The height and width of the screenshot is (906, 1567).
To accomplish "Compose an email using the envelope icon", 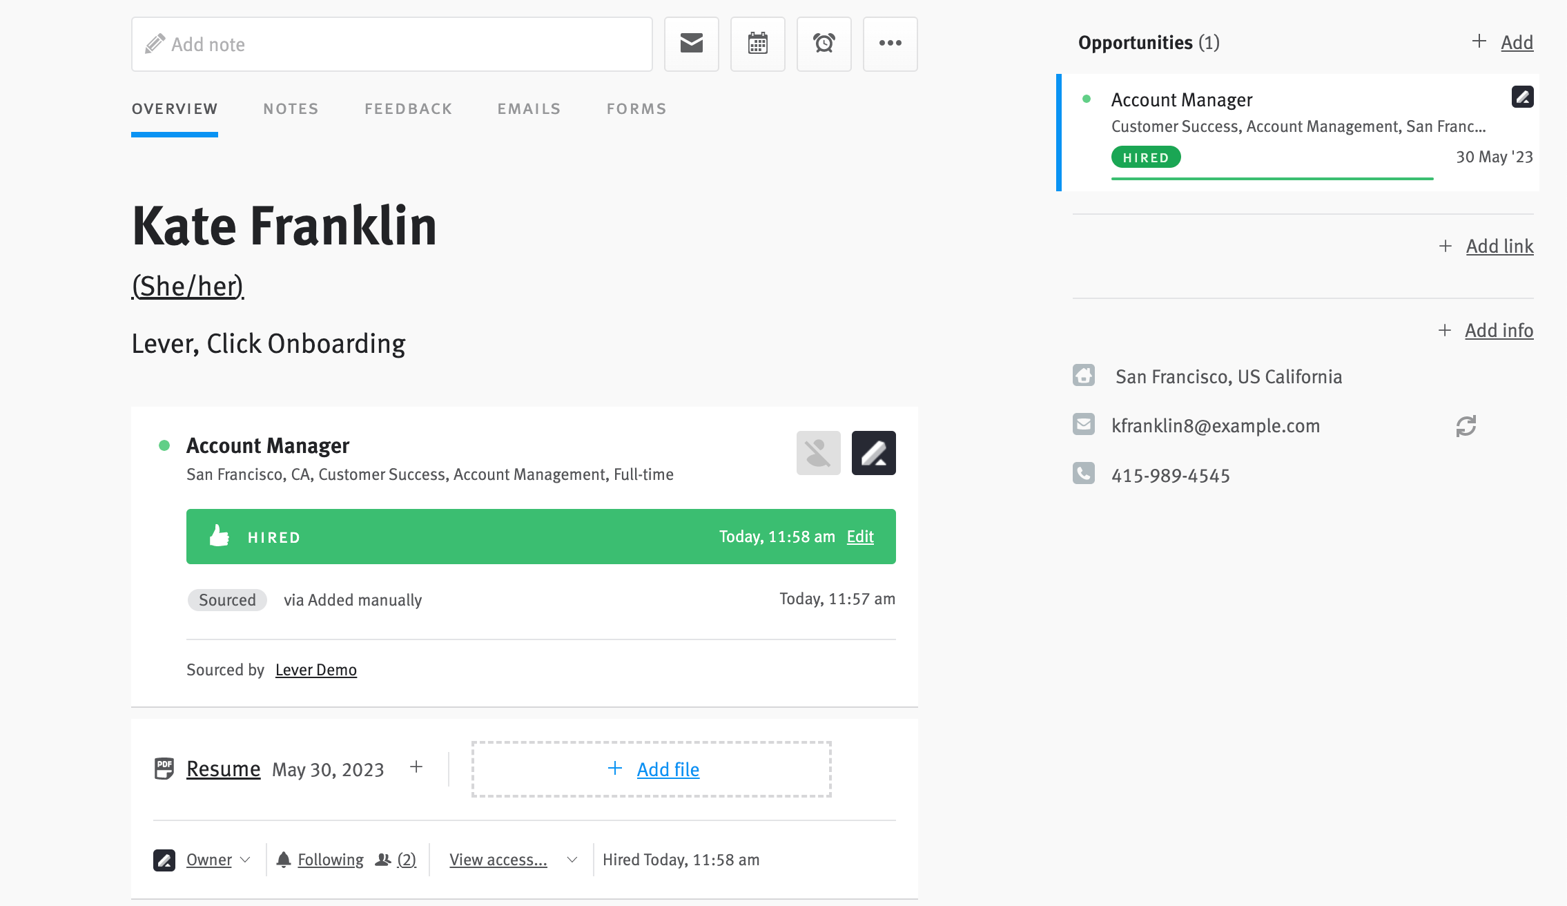I will 691,44.
